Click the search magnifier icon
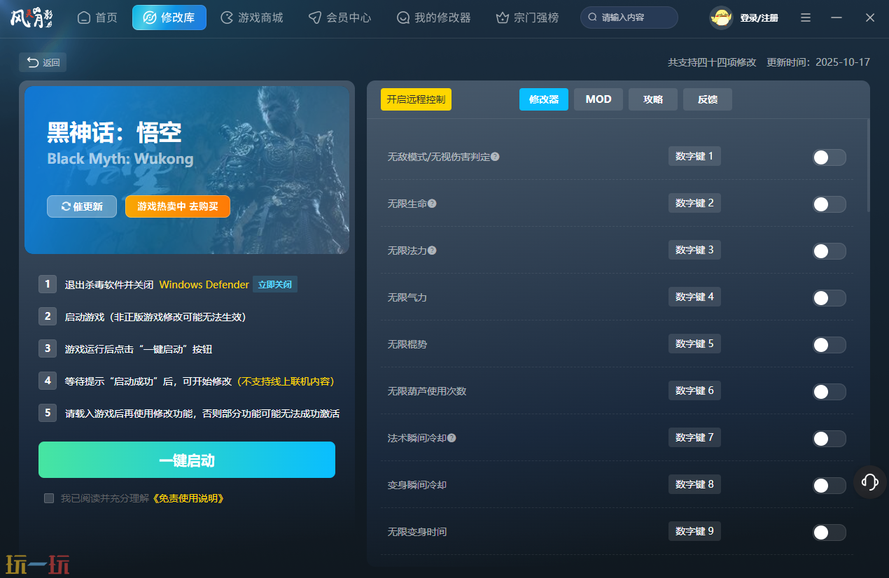Screen dimensions: 889x578 593,17
